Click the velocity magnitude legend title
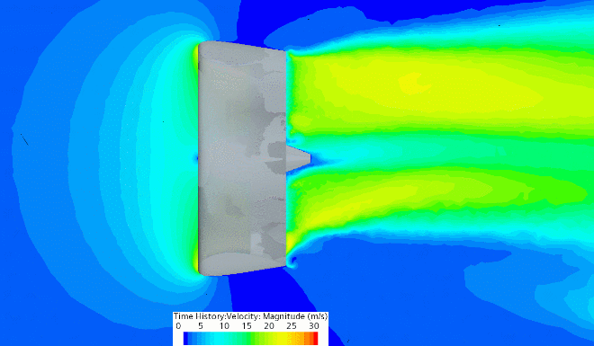594x346 pixels. tap(250, 316)
